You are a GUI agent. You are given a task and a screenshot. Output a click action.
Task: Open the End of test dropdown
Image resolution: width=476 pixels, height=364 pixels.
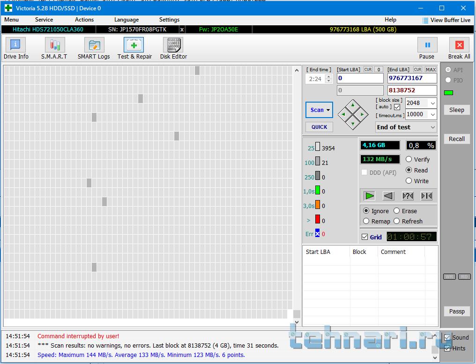[x=406, y=127]
